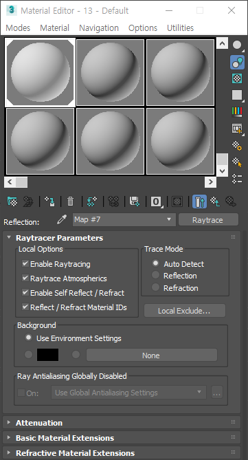Click the Video Color Check icon
Viewport: 248px width, 460px height.
point(237,112)
